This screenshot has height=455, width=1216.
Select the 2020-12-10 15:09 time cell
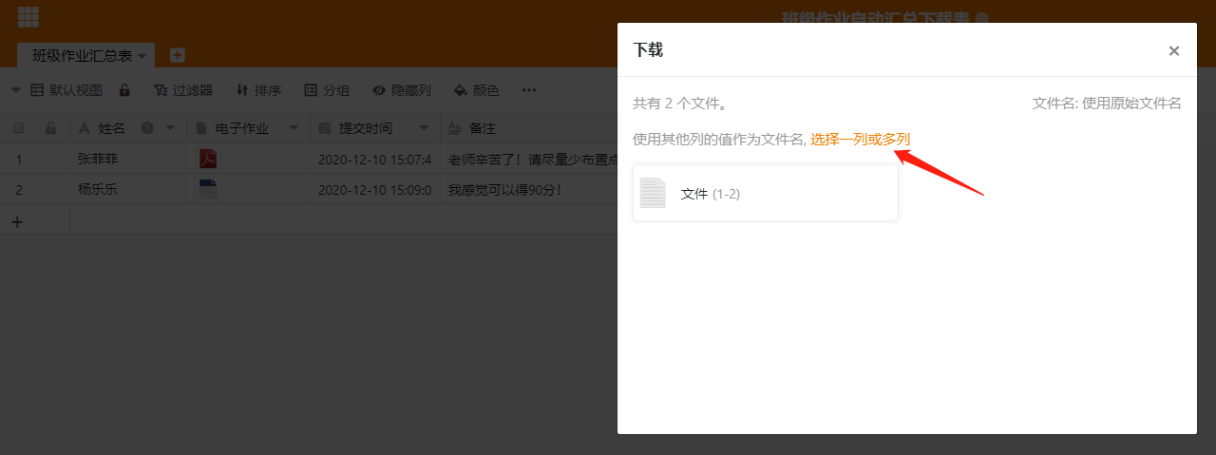coord(375,189)
